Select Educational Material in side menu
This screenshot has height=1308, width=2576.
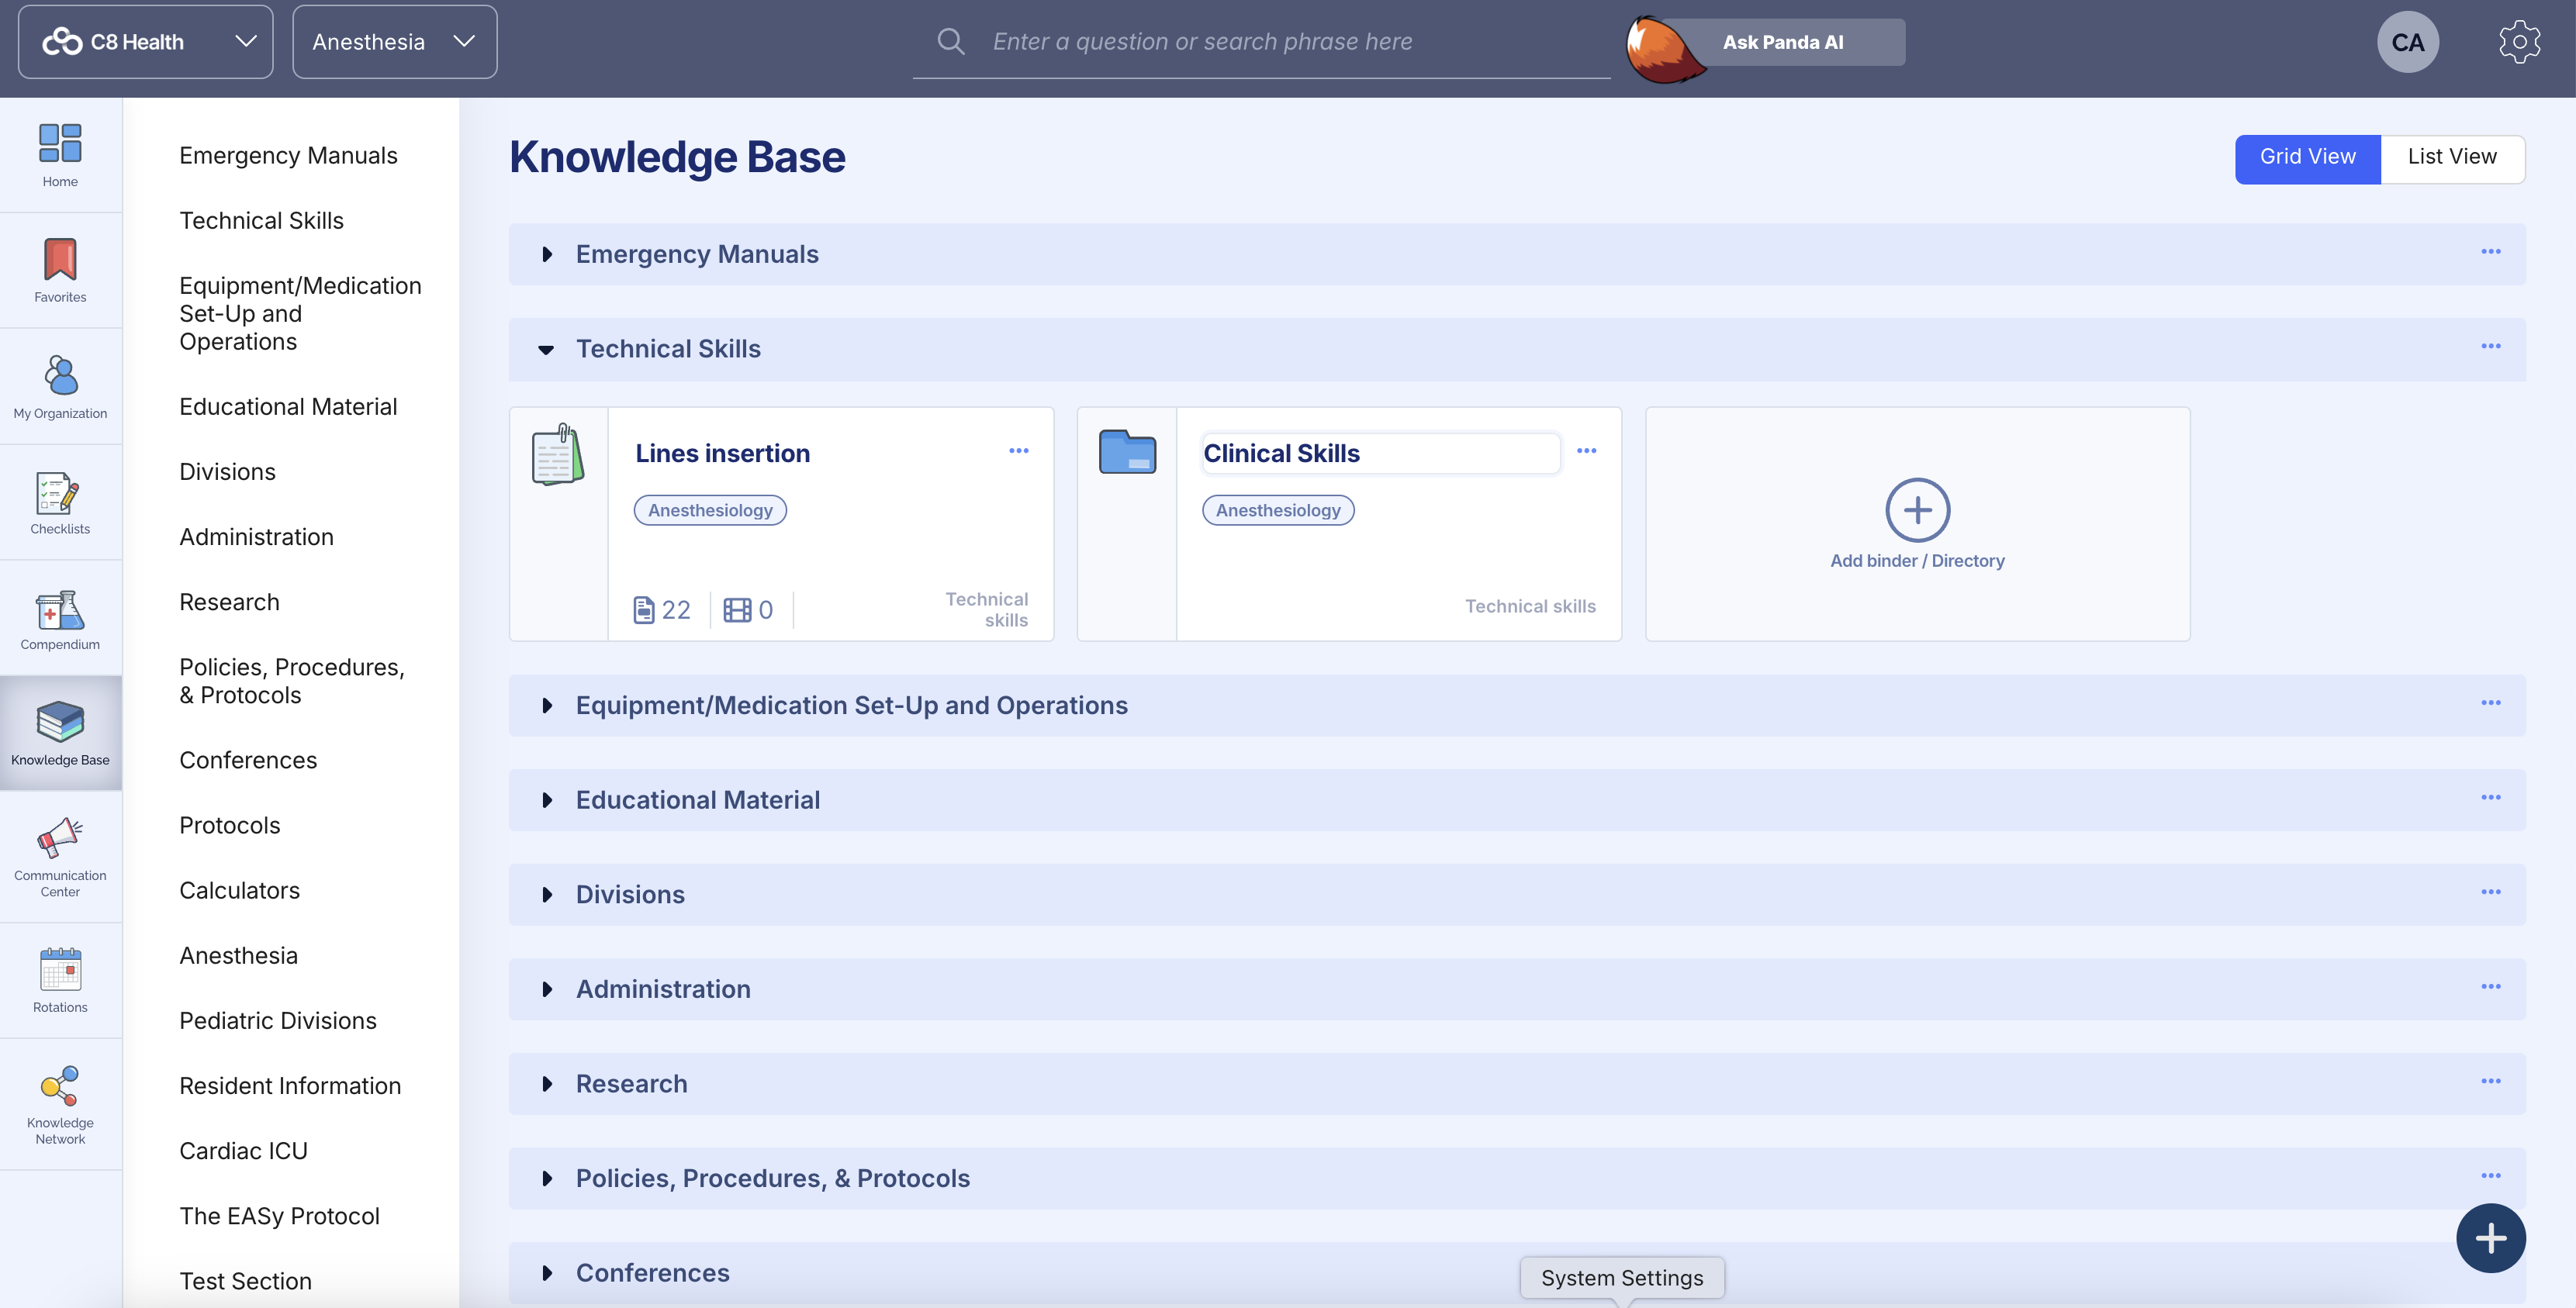[x=288, y=407]
